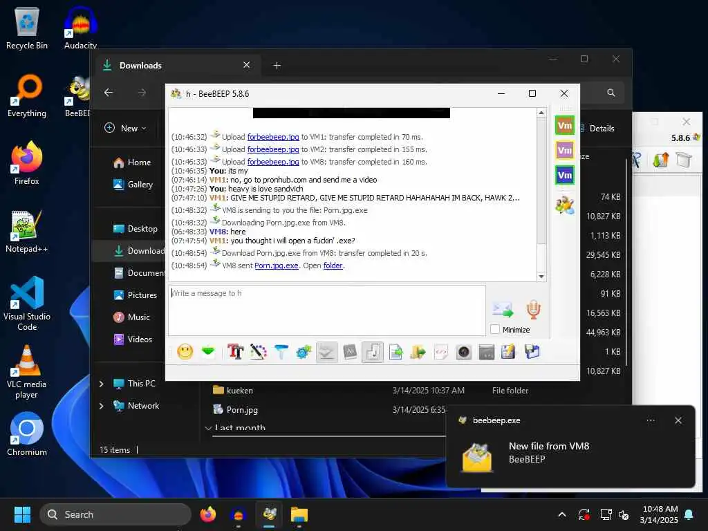Click the spell-check dictionary book icon
The image size is (708, 531).
(x=350, y=352)
